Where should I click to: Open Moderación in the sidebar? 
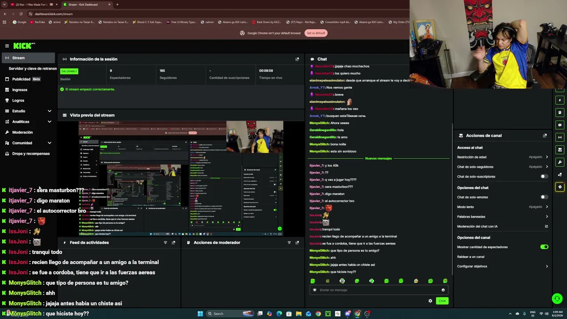click(x=28, y=132)
